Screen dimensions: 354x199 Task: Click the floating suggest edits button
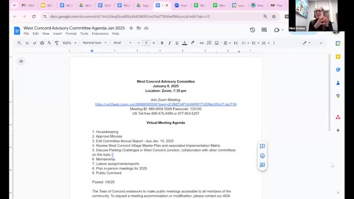coord(262,165)
